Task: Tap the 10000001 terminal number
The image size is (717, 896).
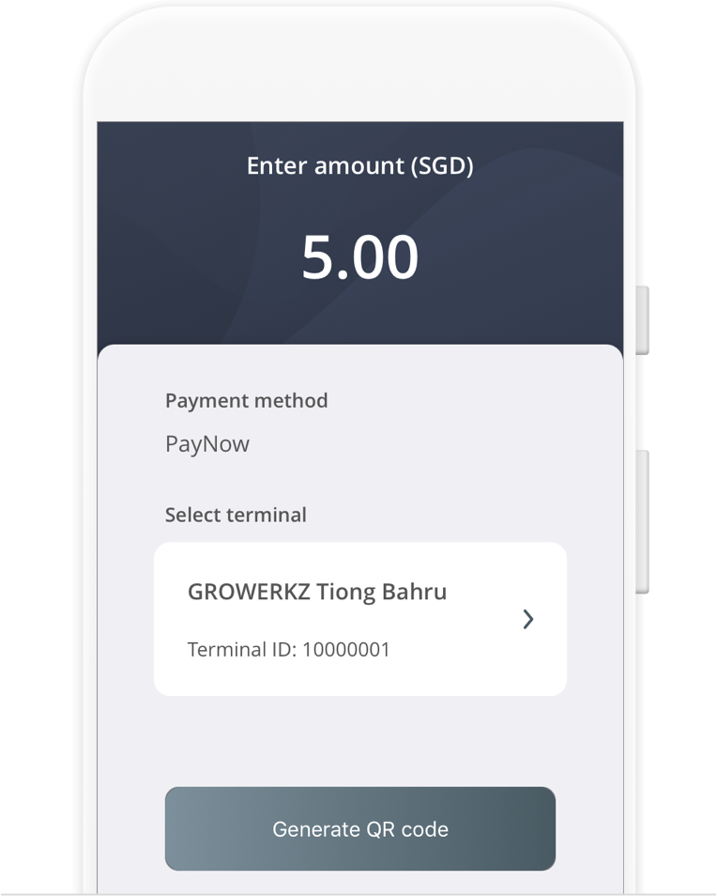Action: 345,649
